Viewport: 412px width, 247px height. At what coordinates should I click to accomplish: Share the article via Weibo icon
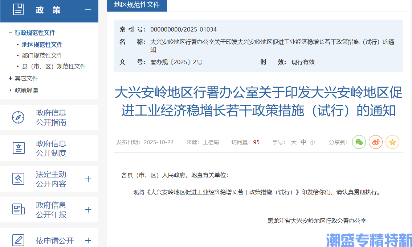[375, 142]
